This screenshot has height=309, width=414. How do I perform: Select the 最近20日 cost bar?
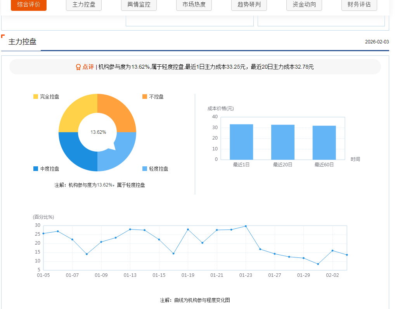tap(283, 142)
